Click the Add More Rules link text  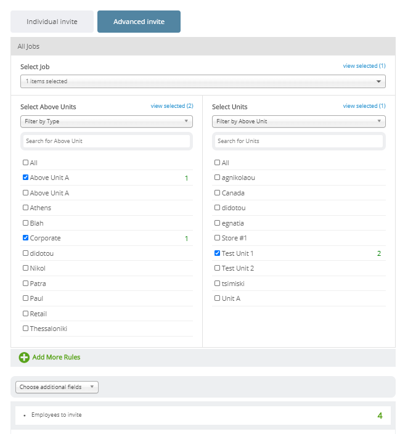pyautogui.click(x=56, y=358)
